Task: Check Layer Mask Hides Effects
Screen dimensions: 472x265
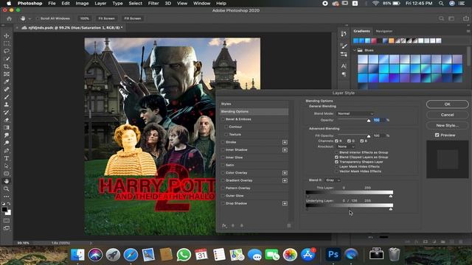Action: (336, 166)
